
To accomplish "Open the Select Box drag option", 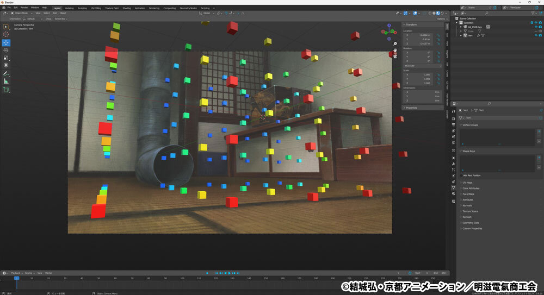I will pyautogui.click(x=61, y=18).
